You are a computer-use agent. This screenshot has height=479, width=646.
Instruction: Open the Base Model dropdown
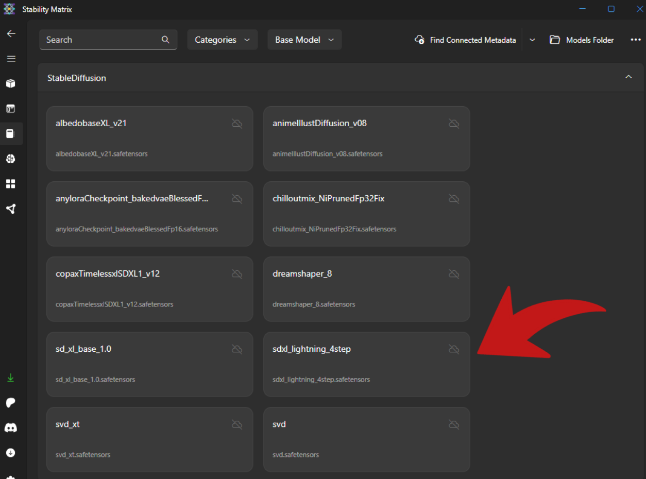pyautogui.click(x=304, y=40)
